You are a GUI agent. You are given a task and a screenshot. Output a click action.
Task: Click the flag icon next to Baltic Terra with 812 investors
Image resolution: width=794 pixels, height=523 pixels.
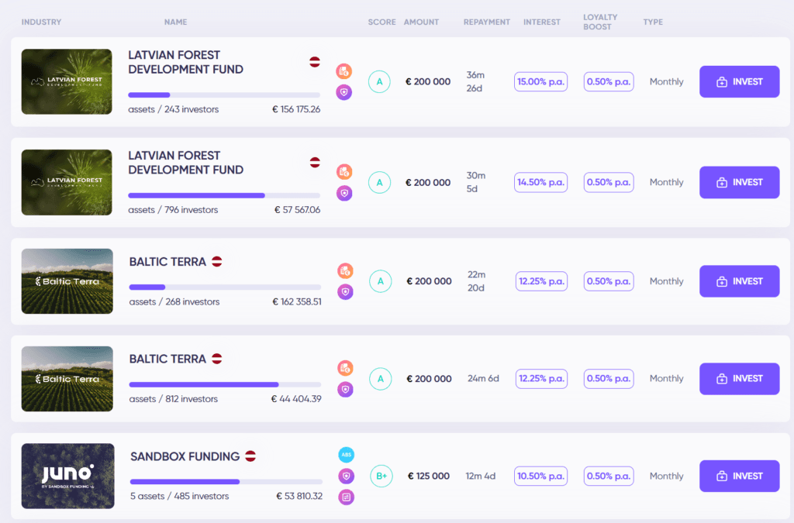[217, 359]
